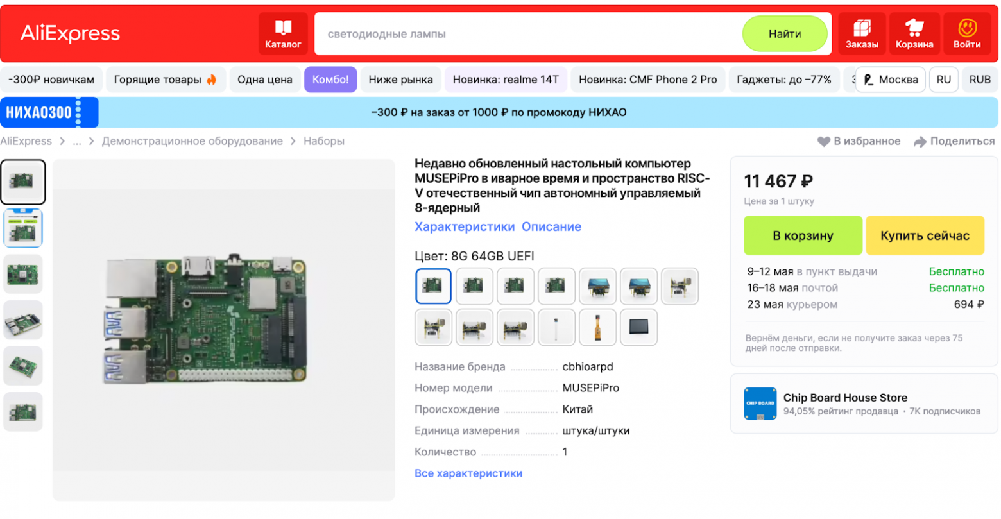Viewport: 1001px width, 519px height.
Task: Open the RUB currency selector
Action: 980,80
